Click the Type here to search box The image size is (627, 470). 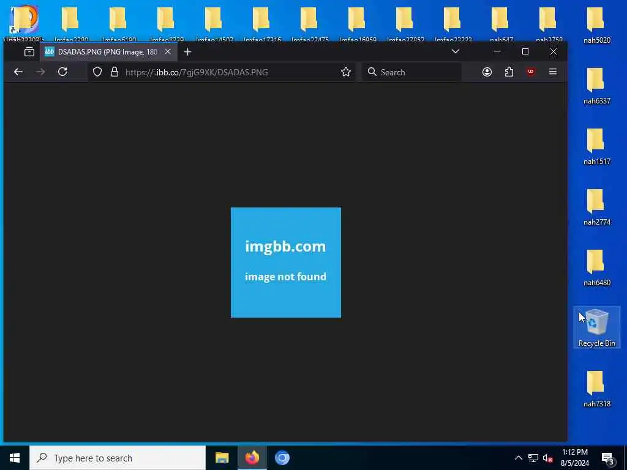[x=118, y=458]
